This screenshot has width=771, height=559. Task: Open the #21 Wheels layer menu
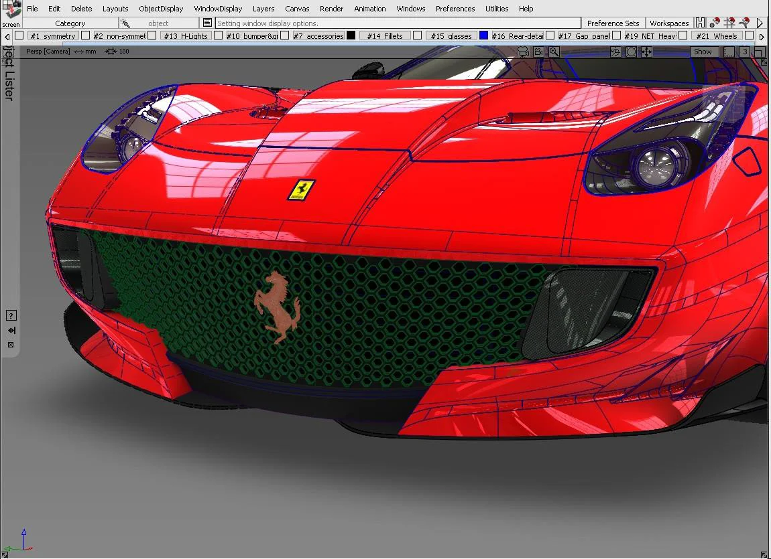pyautogui.click(x=717, y=36)
